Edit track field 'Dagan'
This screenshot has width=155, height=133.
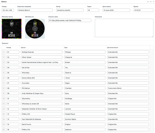[x=85, y=83]
